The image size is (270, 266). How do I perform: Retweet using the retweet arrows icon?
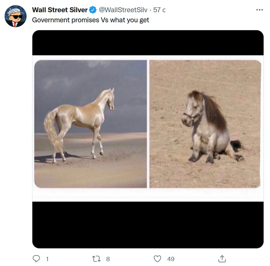pyautogui.click(x=97, y=259)
